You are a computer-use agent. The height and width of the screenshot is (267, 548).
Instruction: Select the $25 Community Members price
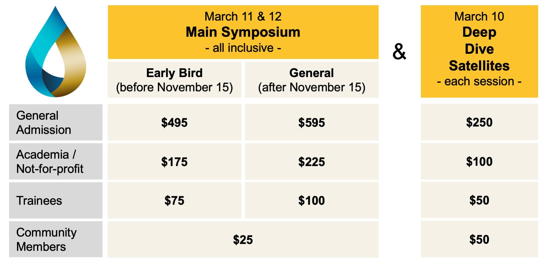[x=243, y=239]
